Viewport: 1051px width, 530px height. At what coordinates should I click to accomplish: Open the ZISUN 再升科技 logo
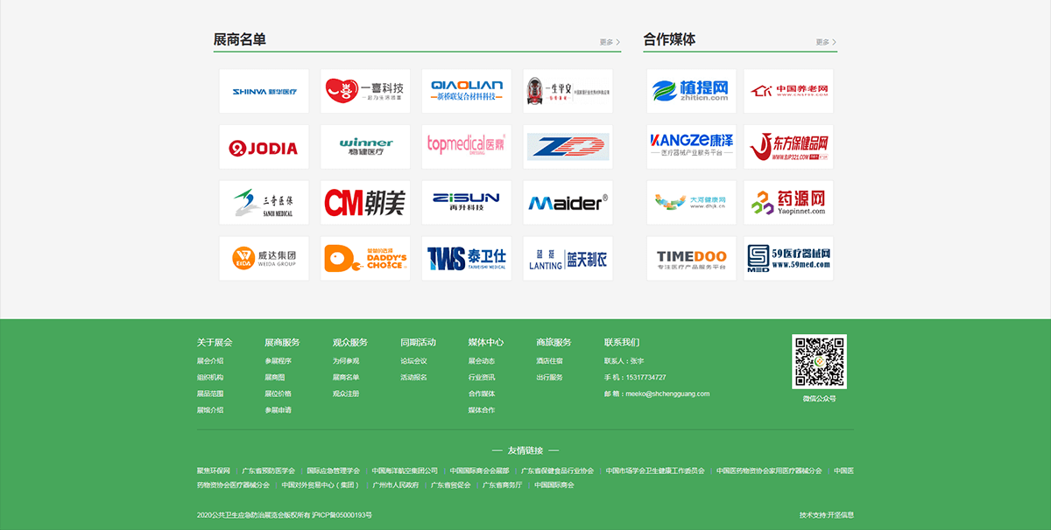pyautogui.click(x=467, y=203)
